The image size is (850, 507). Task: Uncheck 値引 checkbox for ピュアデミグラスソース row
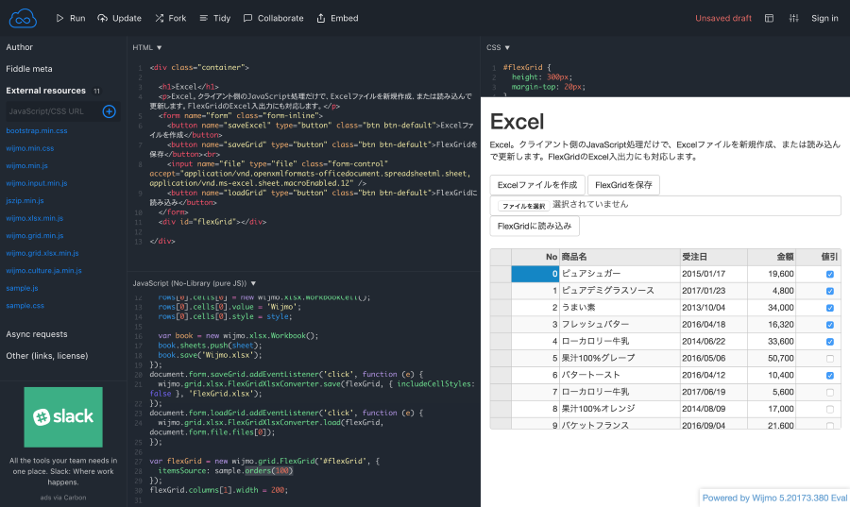point(830,291)
